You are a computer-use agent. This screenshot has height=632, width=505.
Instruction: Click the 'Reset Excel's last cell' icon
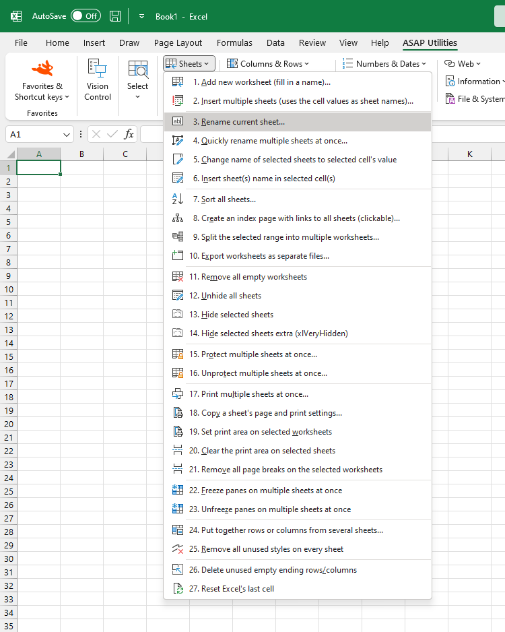[178, 588]
